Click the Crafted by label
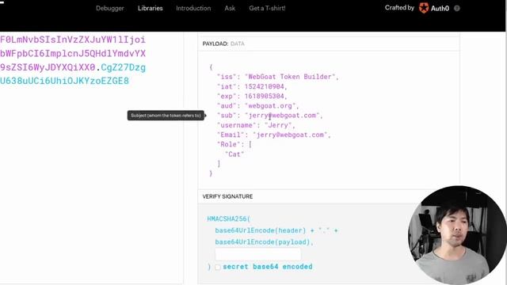Viewport: 507px width, 285px height. [x=399, y=8]
